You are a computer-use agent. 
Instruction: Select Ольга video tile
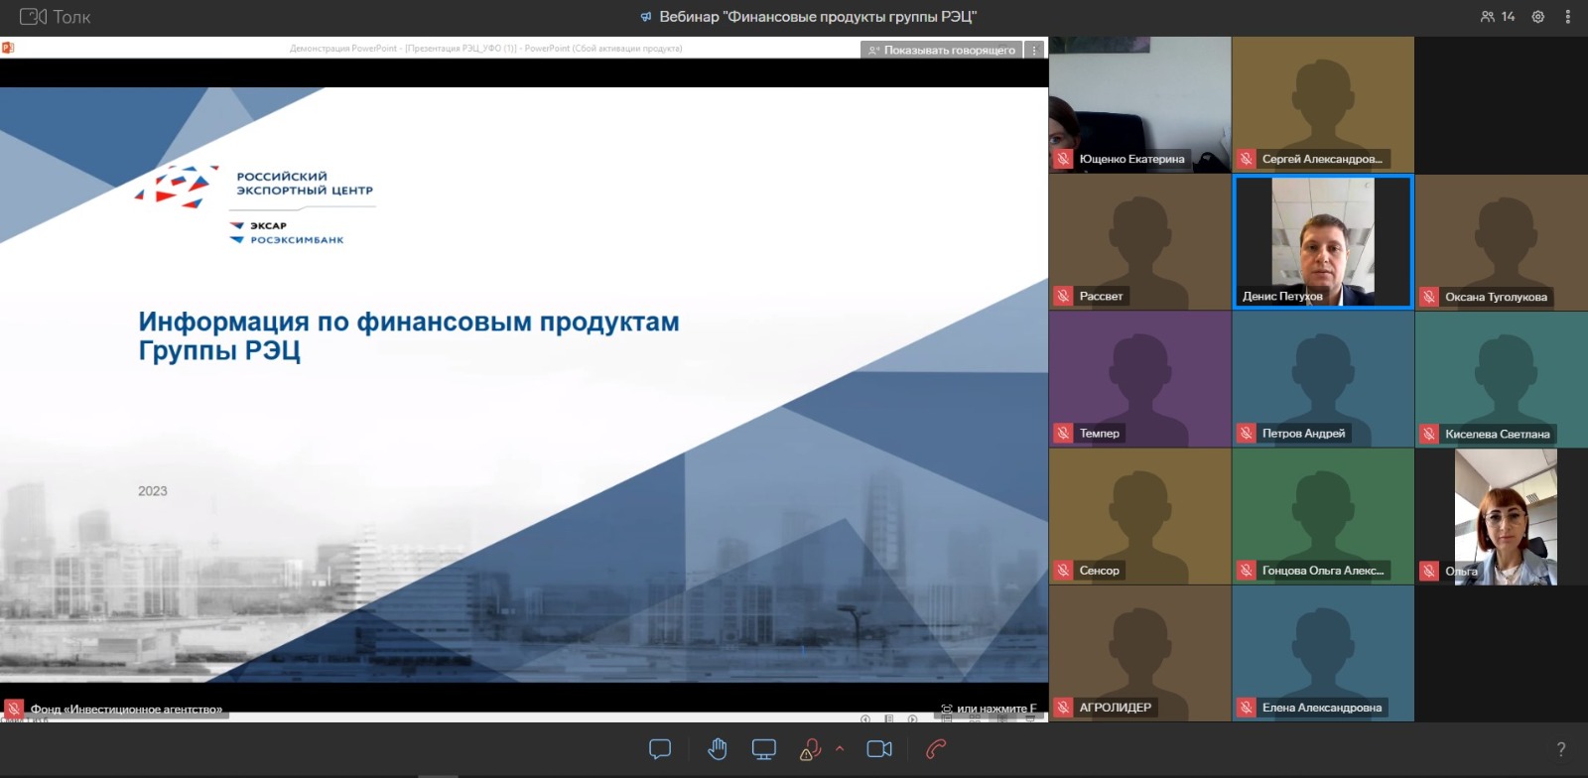click(1502, 516)
